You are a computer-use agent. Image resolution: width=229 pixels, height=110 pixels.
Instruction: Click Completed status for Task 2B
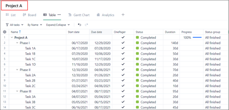[x=148, y=80]
